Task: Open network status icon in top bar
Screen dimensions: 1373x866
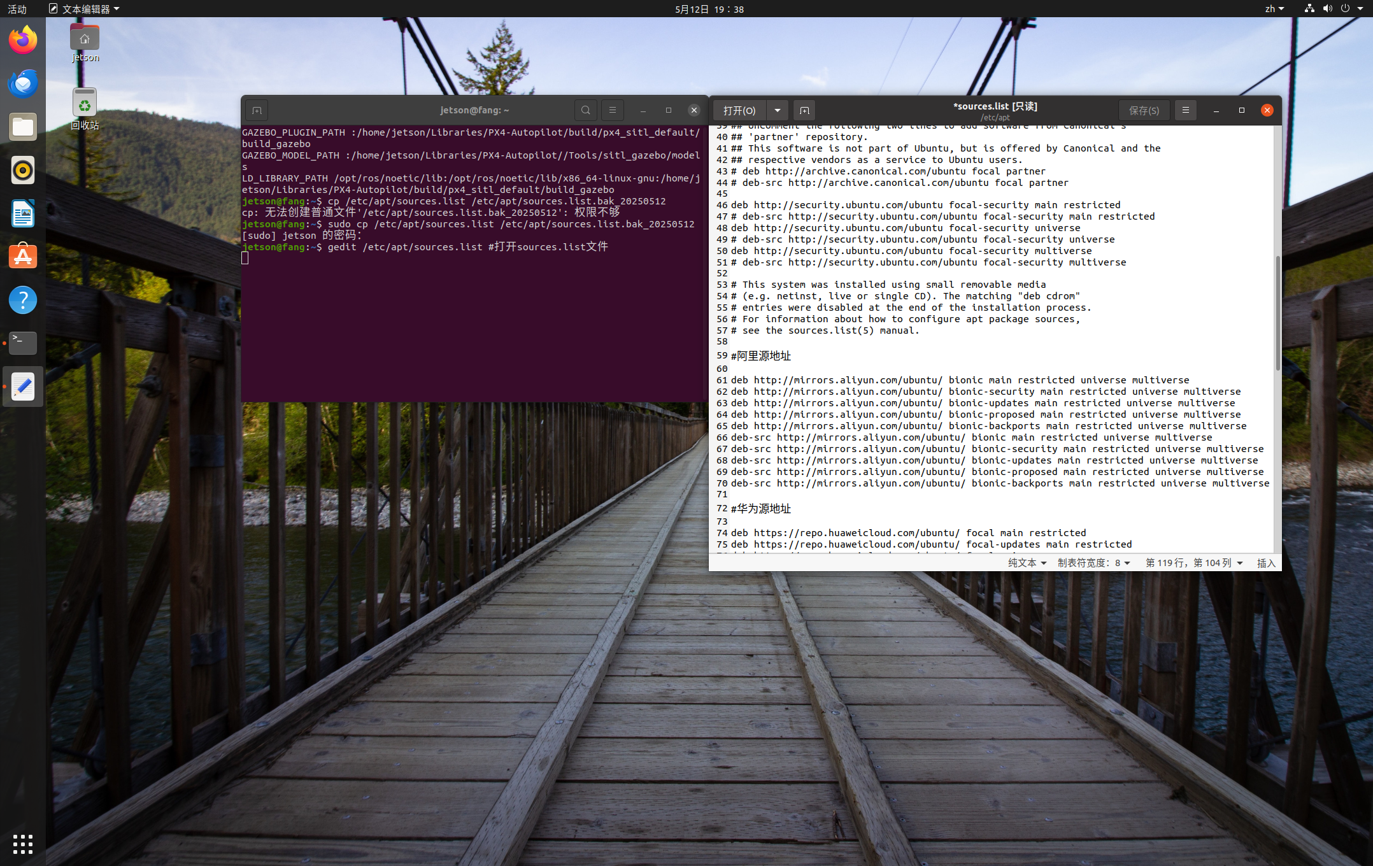Action: (1309, 9)
